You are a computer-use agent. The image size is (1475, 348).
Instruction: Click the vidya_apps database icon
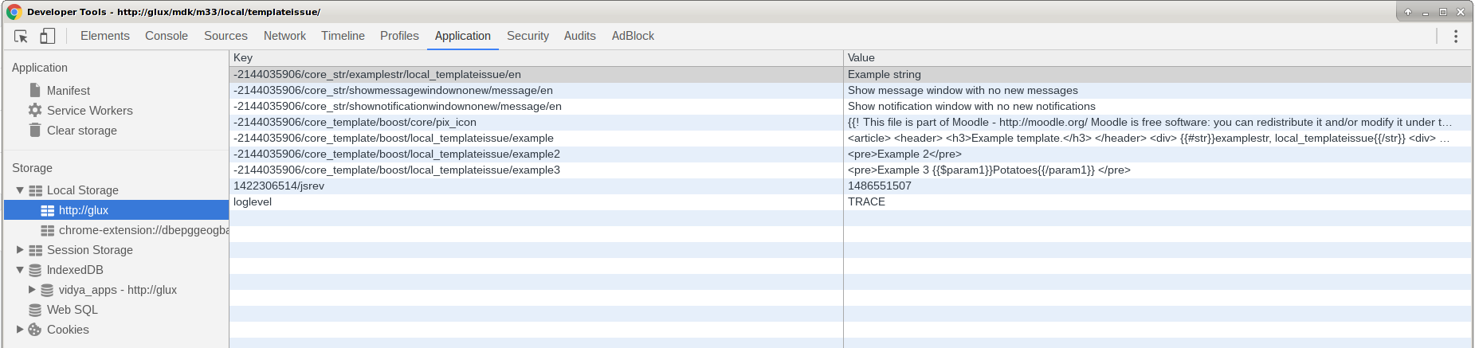click(x=47, y=290)
